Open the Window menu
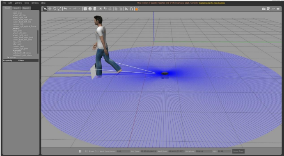The height and width of the screenshot is (156, 284). [35, 3]
